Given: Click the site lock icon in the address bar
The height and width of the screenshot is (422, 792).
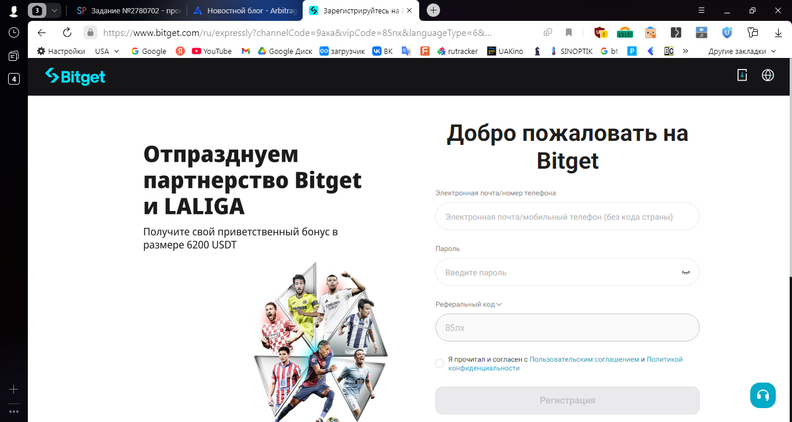Looking at the screenshot, I should tap(90, 32).
